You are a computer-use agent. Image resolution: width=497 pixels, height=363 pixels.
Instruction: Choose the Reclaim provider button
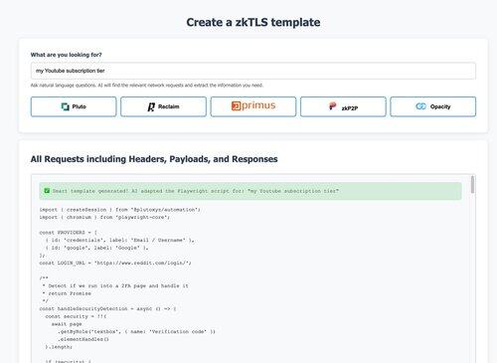pyautogui.click(x=163, y=106)
